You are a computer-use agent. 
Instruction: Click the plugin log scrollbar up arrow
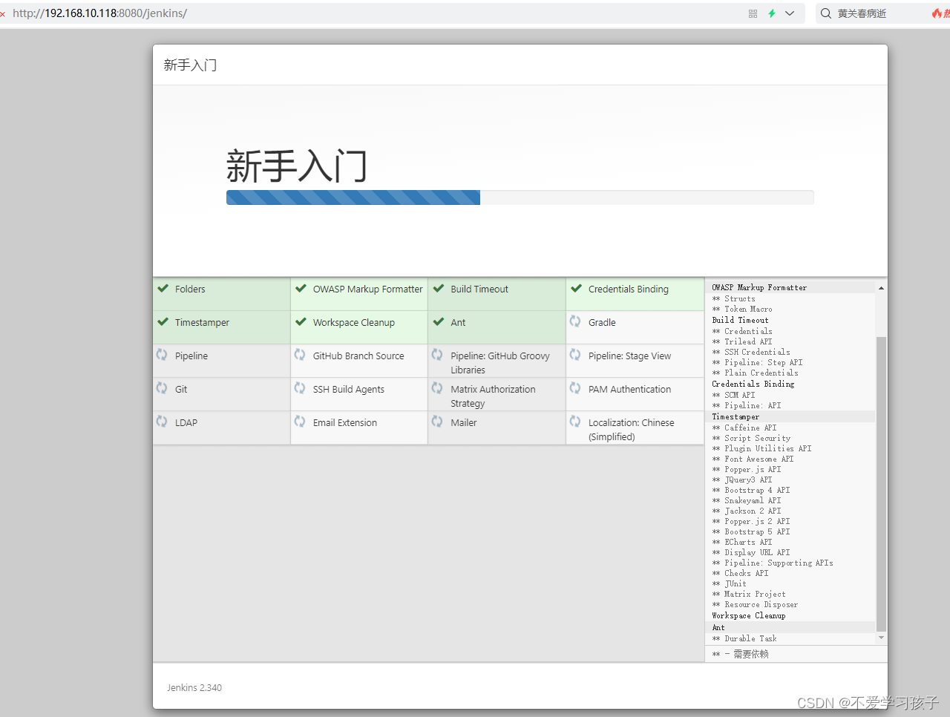[x=881, y=288]
